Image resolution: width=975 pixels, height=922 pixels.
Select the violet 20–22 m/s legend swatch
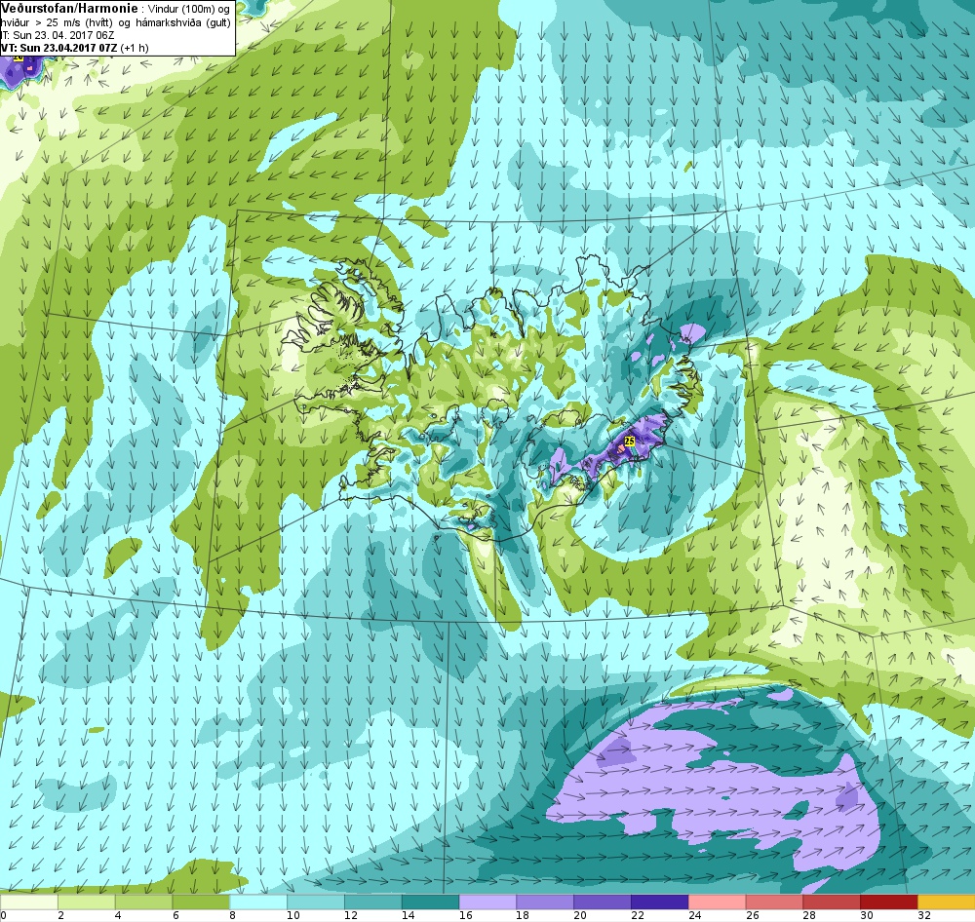point(602,902)
